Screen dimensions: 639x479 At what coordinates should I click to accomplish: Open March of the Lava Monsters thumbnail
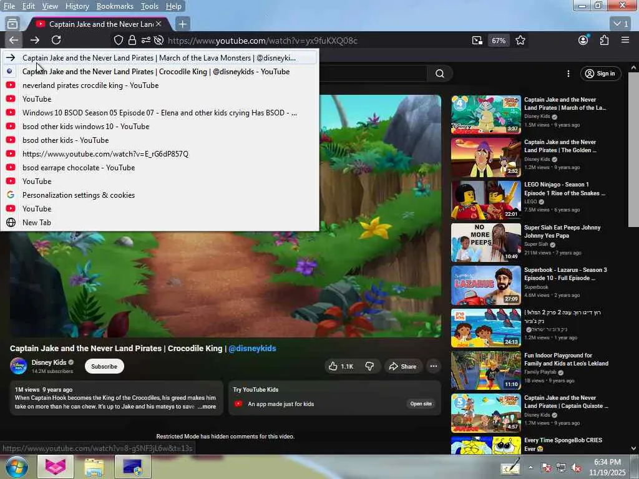pyautogui.click(x=485, y=115)
